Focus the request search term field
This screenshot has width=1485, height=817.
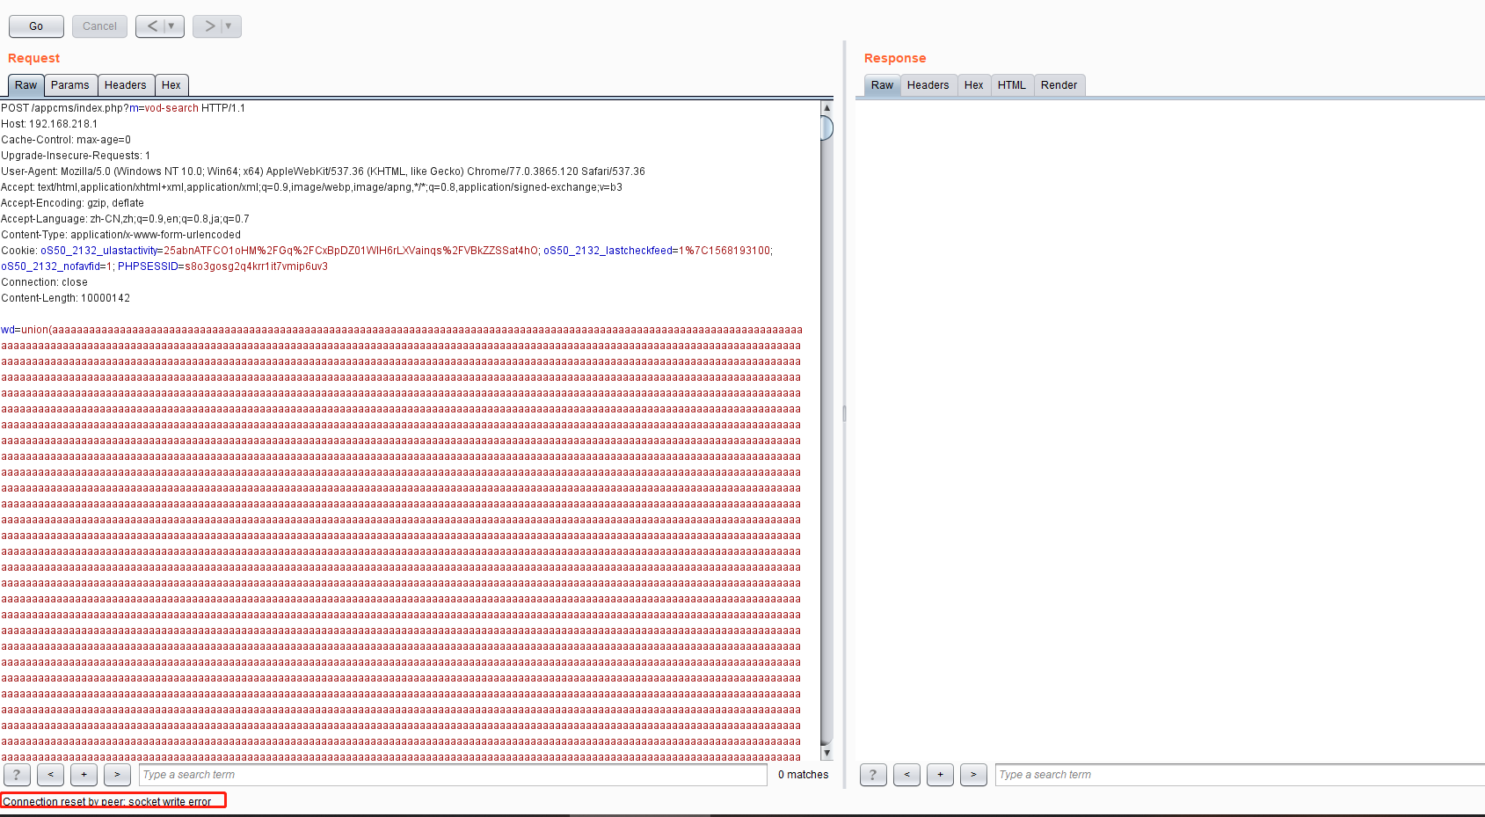click(x=453, y=775)
